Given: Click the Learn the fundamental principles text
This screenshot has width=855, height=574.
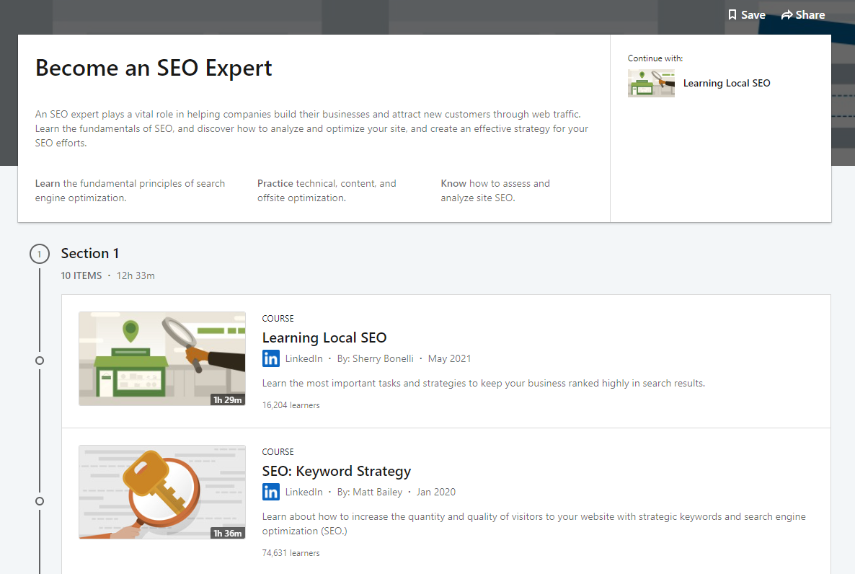Looking at the screenshot, I should (x=130, y=190).
